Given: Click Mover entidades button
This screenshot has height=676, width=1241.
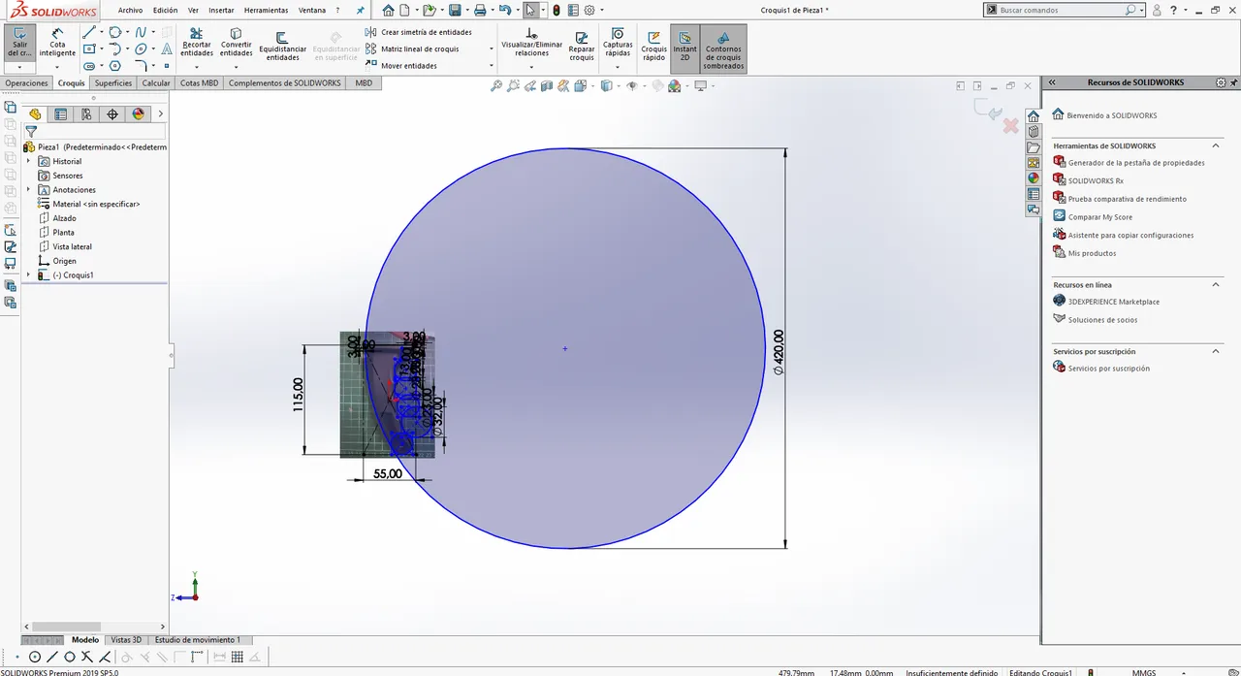Looking at the screenshot, I should (400, 66).
